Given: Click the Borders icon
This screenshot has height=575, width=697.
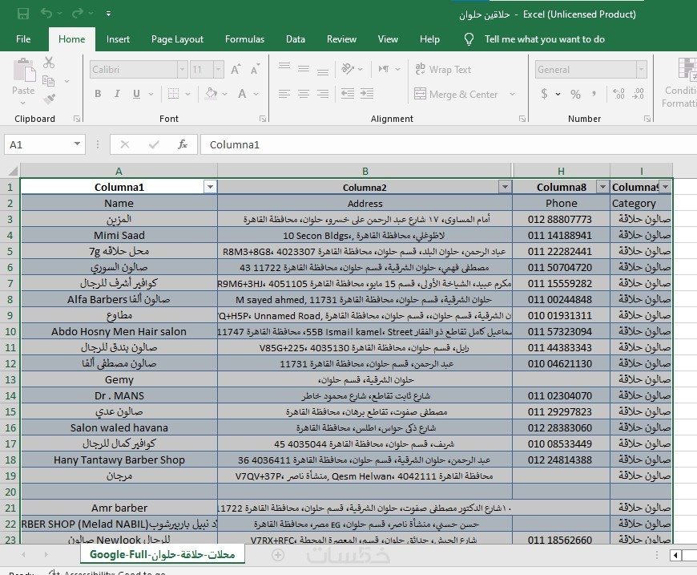Looking at the screenshot, I should [173, 94].
